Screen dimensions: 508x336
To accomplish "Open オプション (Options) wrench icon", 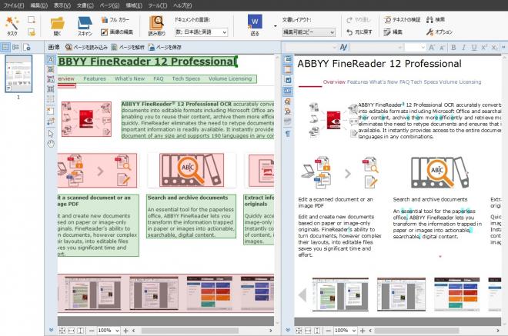I will (439, 32).
